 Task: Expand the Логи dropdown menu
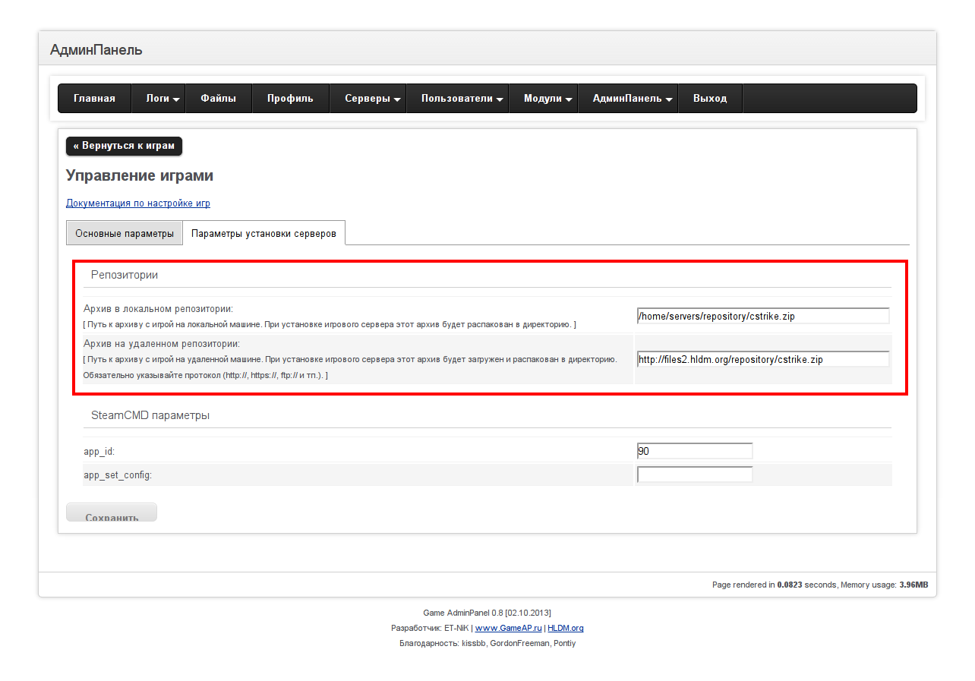coord(158,99)
